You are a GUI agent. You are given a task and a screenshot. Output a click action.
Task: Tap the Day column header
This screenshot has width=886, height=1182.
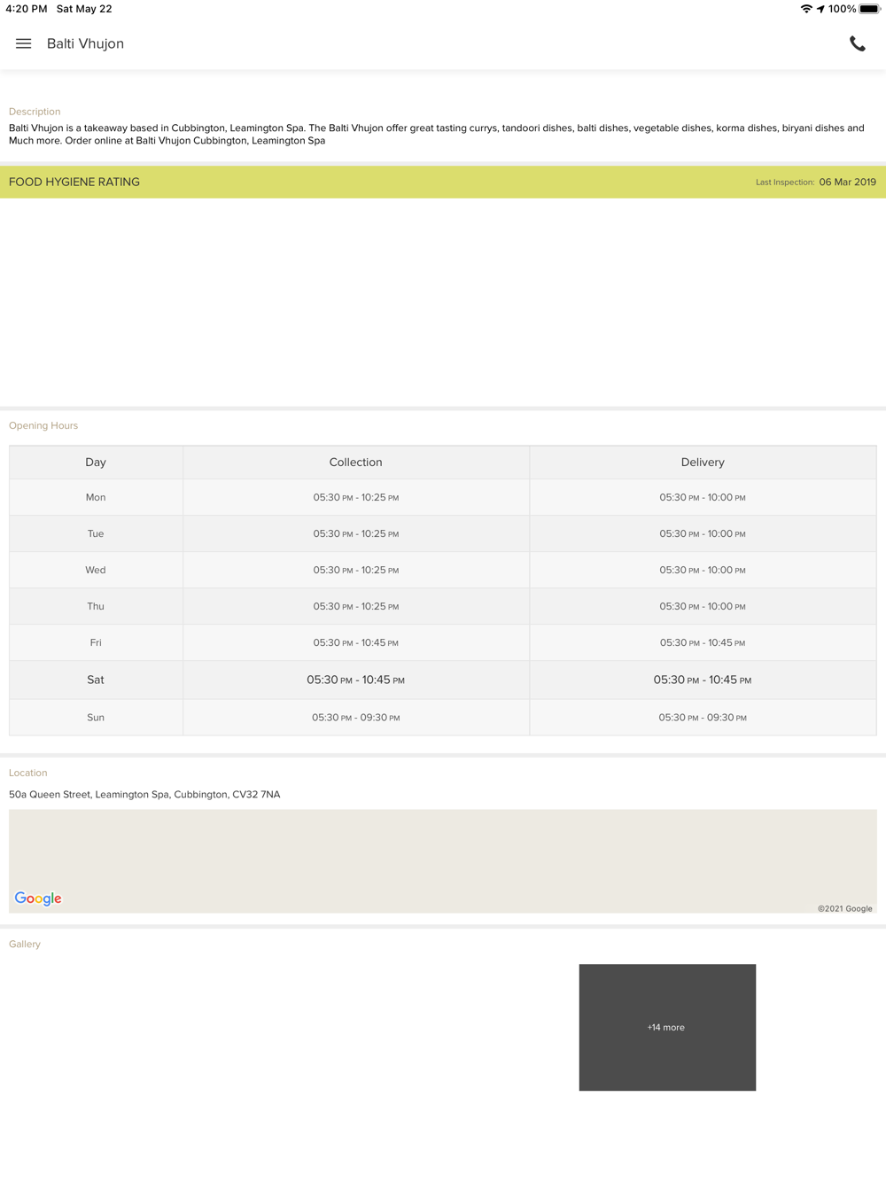pos(96,463)
